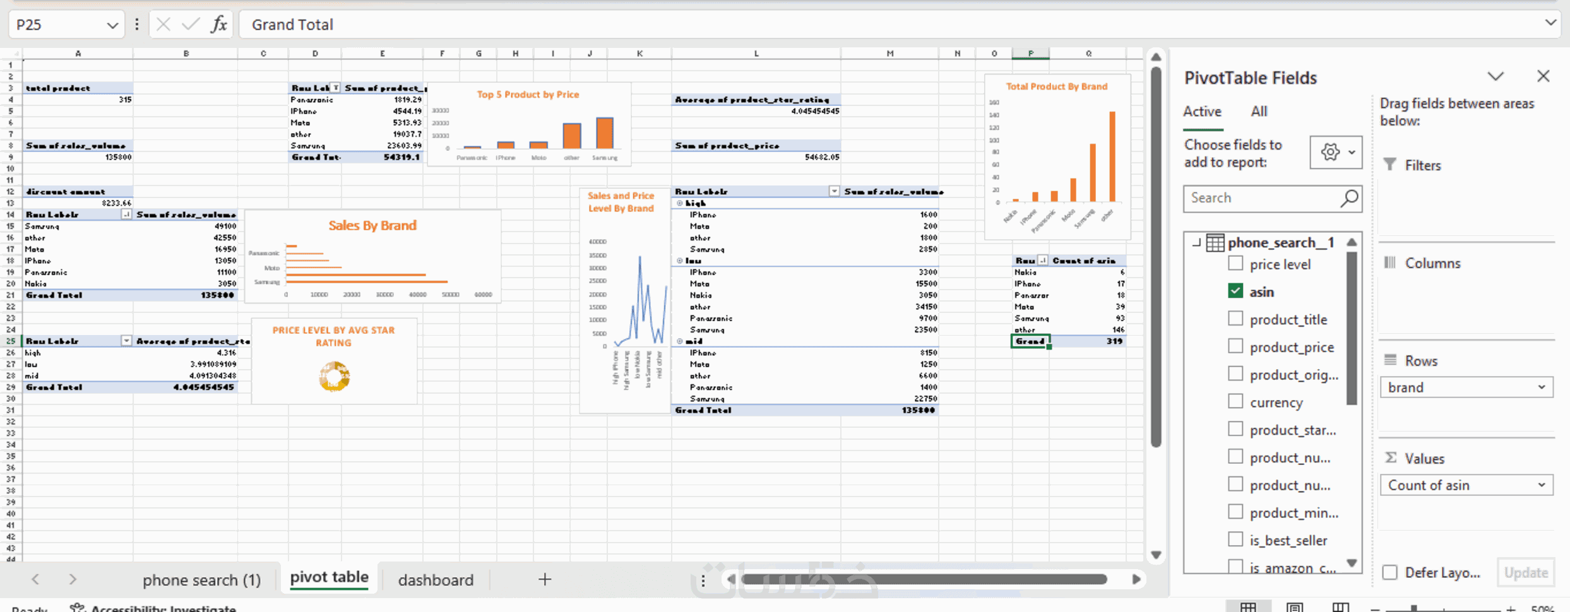The image size is (1570, 612).
Task: Go to the previous sheet tab arrow
Action: point(35,579)
